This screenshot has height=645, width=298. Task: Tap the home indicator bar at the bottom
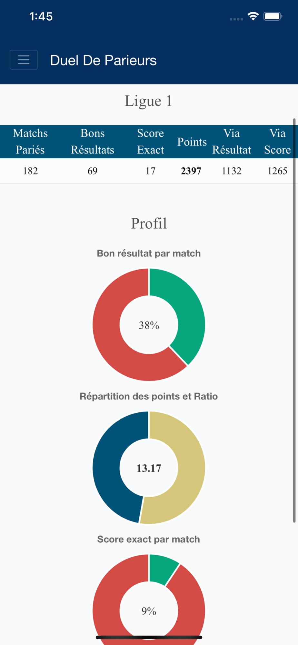click(x=149, y=637)
